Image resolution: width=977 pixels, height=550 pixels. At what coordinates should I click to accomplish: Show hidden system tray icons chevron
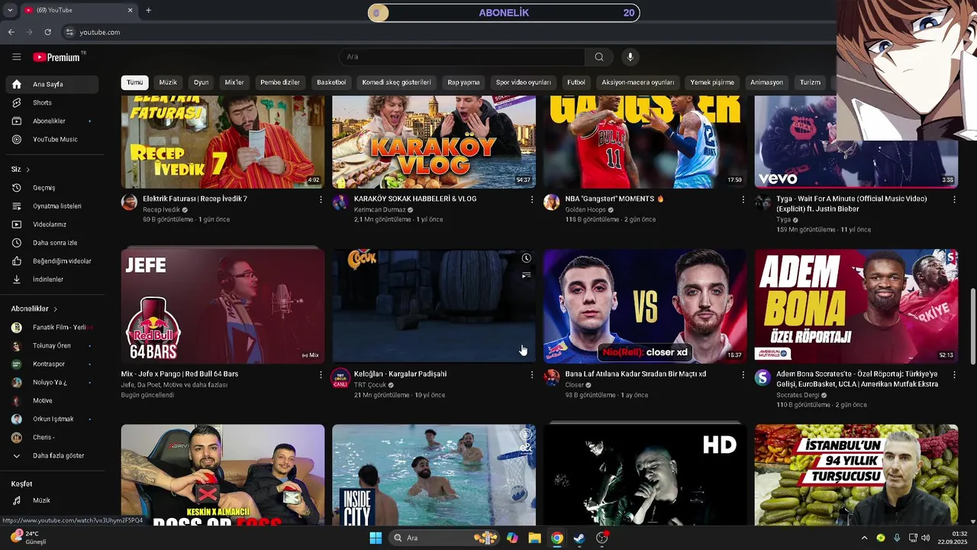tap(864, 538)
